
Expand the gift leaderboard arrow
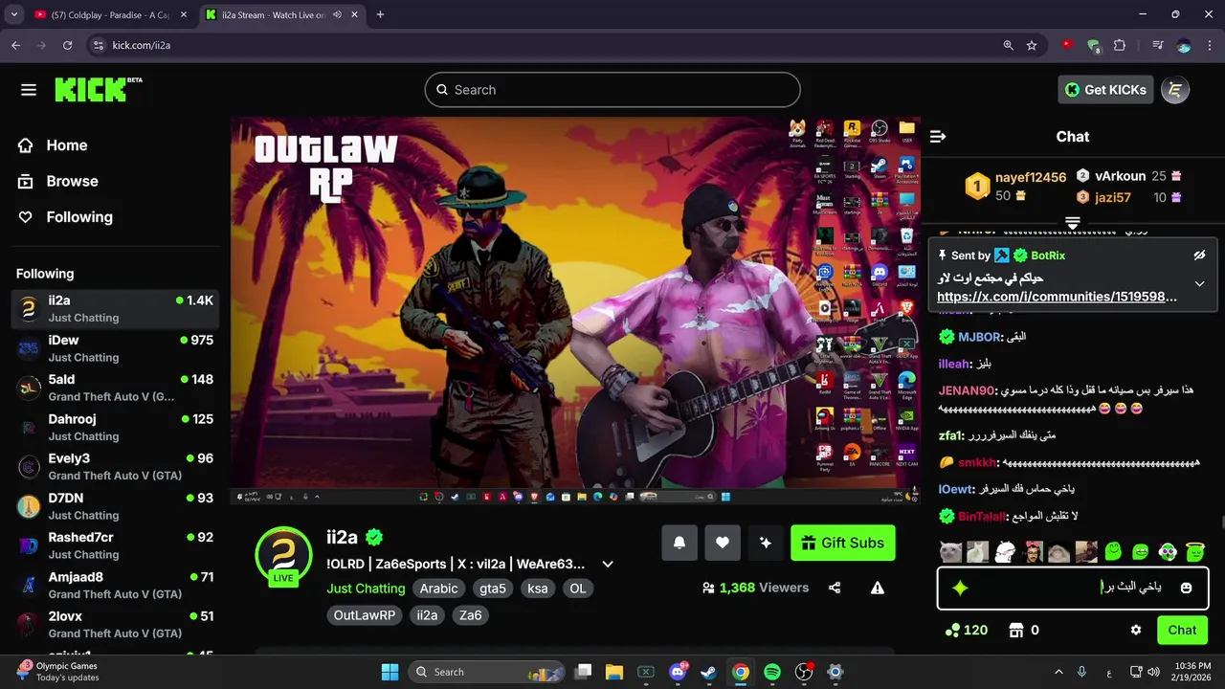click(x=1073, y=224)
